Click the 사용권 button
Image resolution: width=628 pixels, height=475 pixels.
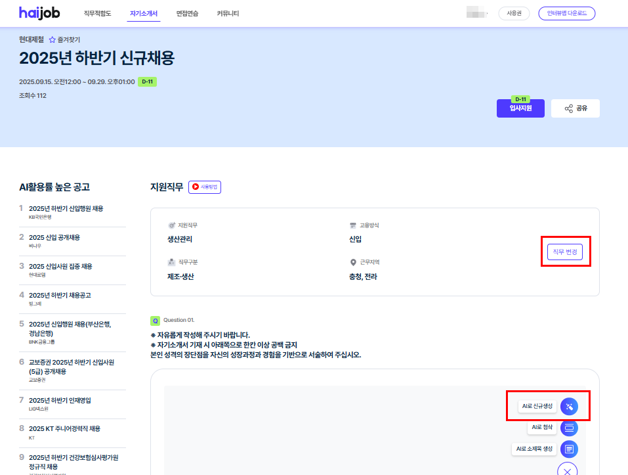pos(514,13)
